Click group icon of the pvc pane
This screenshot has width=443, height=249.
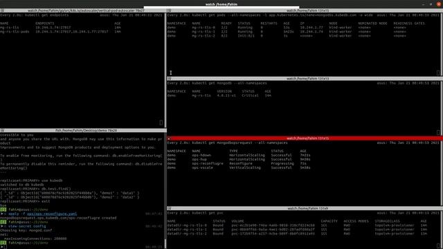coord(169,208)
